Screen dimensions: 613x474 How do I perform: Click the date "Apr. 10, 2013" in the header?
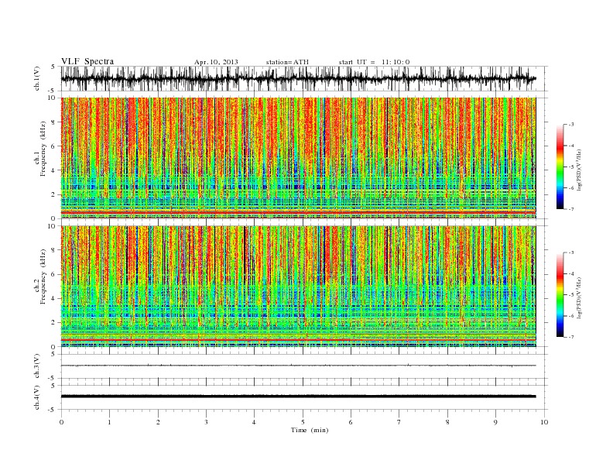coord(216,62)
